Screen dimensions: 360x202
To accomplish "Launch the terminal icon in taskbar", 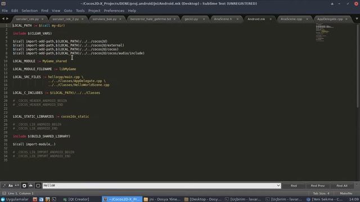I will tap(54, 199).
